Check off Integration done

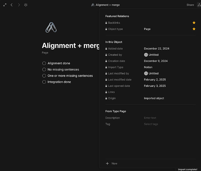tap(44, 82)
